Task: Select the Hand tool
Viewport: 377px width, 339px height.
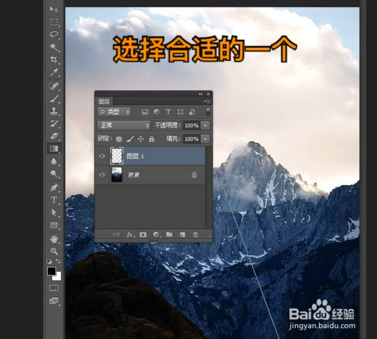Action: click(x=54, y=239)
